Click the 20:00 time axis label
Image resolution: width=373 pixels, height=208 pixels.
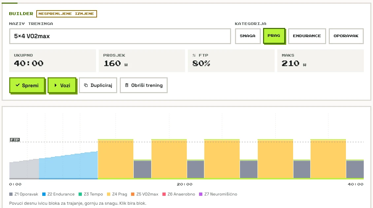pyautogui.click(x=185, y=184)
